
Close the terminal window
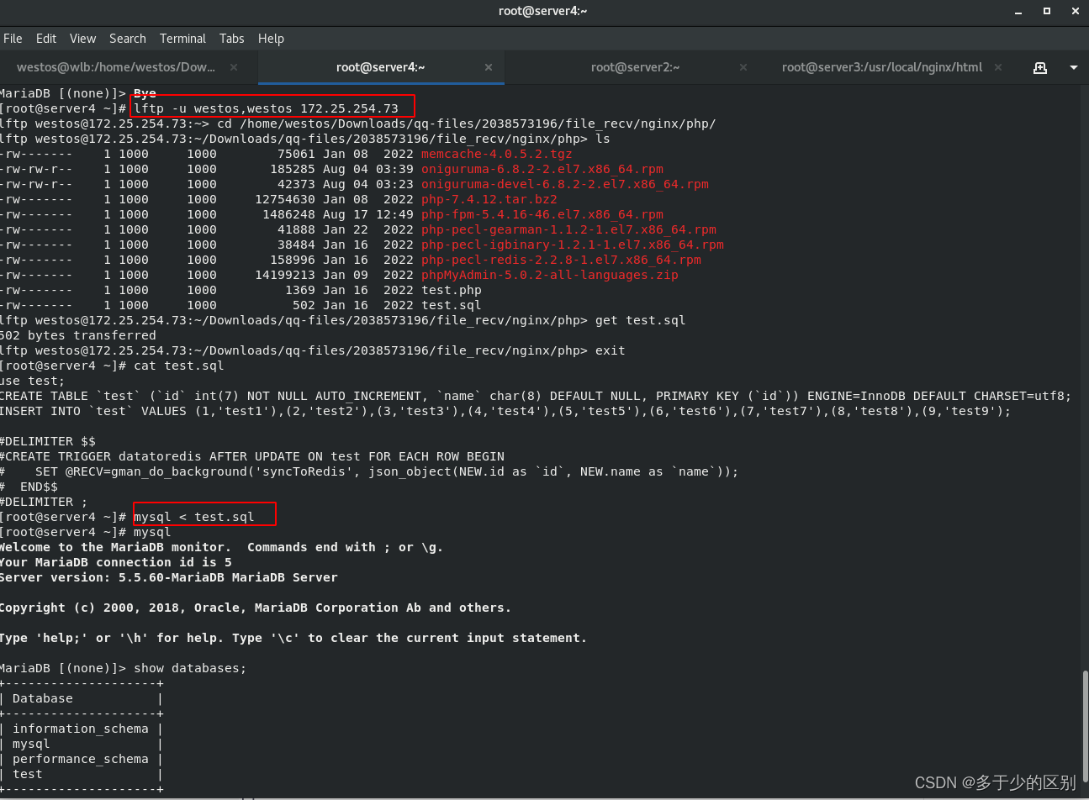click(x=1075, y=11)
